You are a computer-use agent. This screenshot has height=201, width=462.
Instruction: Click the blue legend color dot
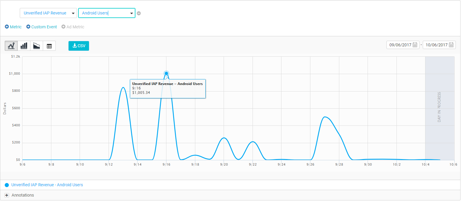pos(7,185)
